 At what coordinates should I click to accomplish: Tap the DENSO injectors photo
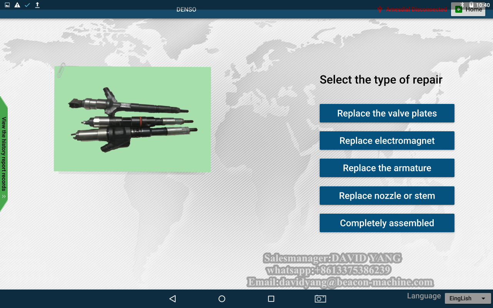(132, 119)
